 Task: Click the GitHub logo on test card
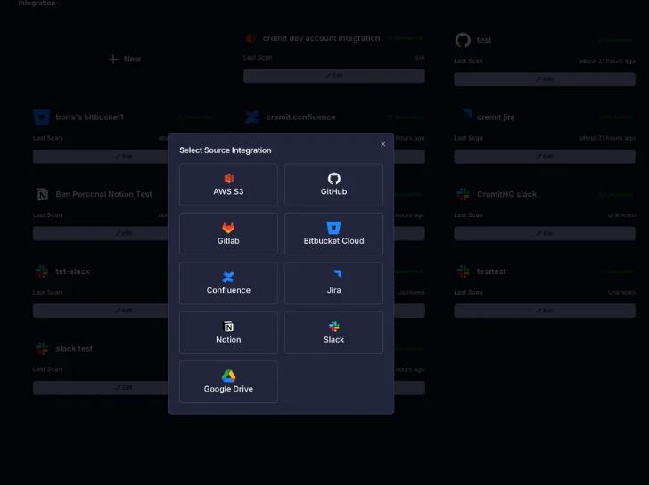click(x=463, y=40)
